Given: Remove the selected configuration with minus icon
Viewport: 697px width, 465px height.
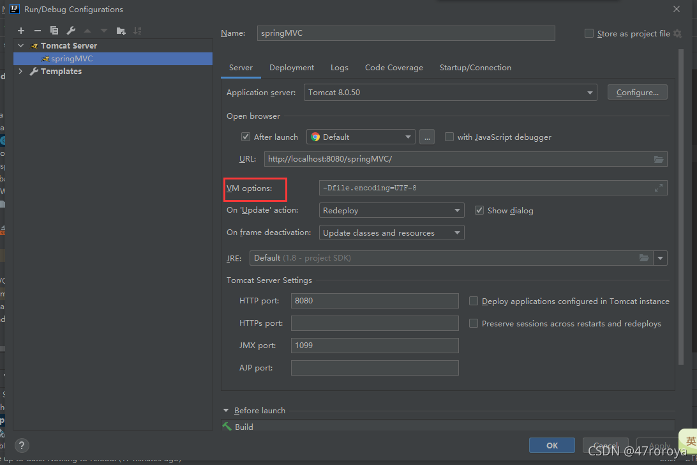Looking at the screenshot, I should pos(37,31).
